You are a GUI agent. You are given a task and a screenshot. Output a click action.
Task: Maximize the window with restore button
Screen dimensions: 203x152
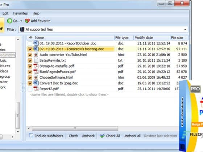point(170,3)
